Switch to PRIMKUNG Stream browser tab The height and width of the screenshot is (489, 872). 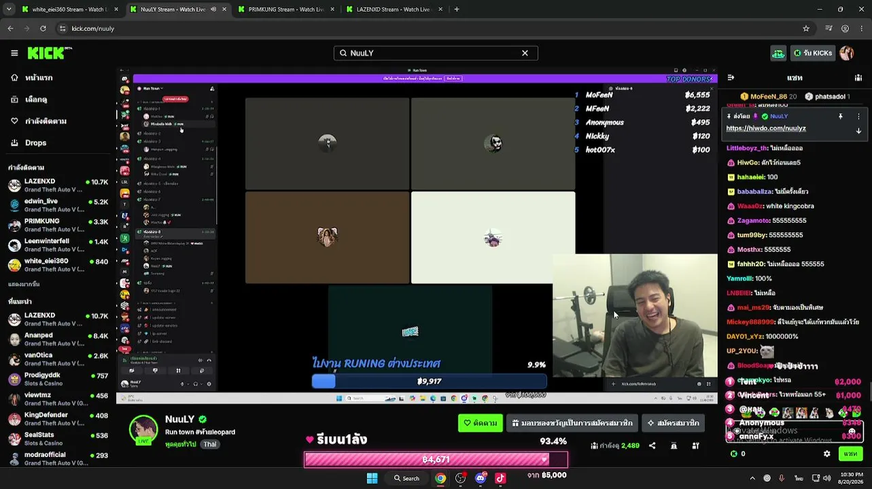[x=285, y=10]
